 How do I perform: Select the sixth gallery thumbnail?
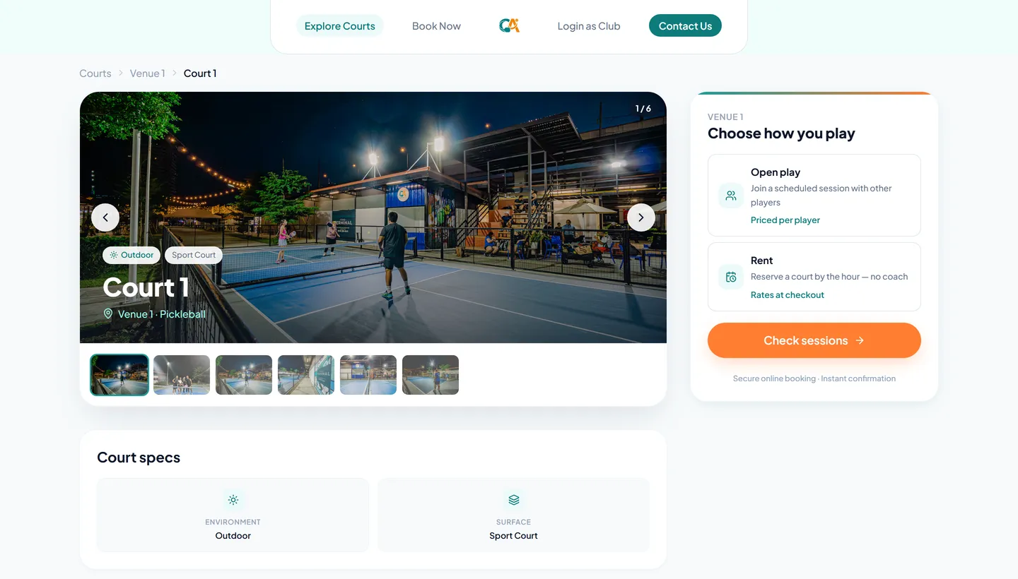[x=431, y=375]
